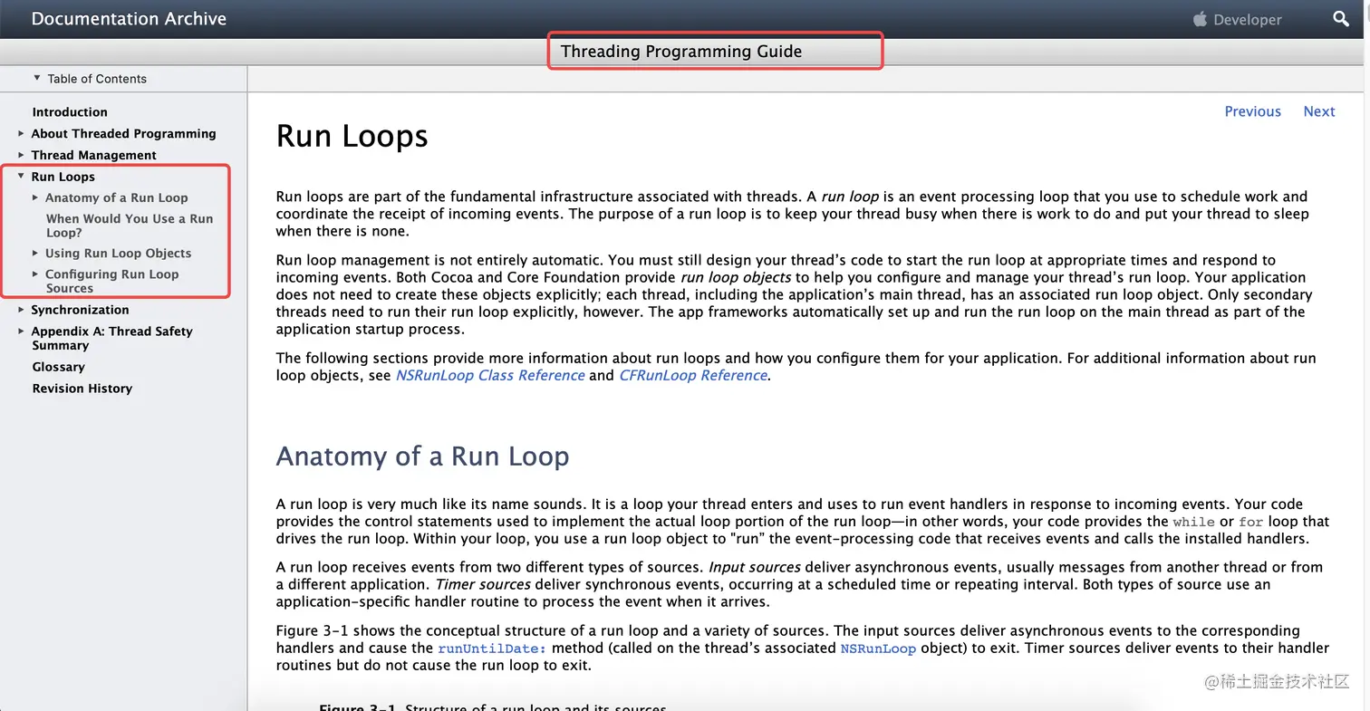Click the runUntilDate: method link

click(492, 649)
